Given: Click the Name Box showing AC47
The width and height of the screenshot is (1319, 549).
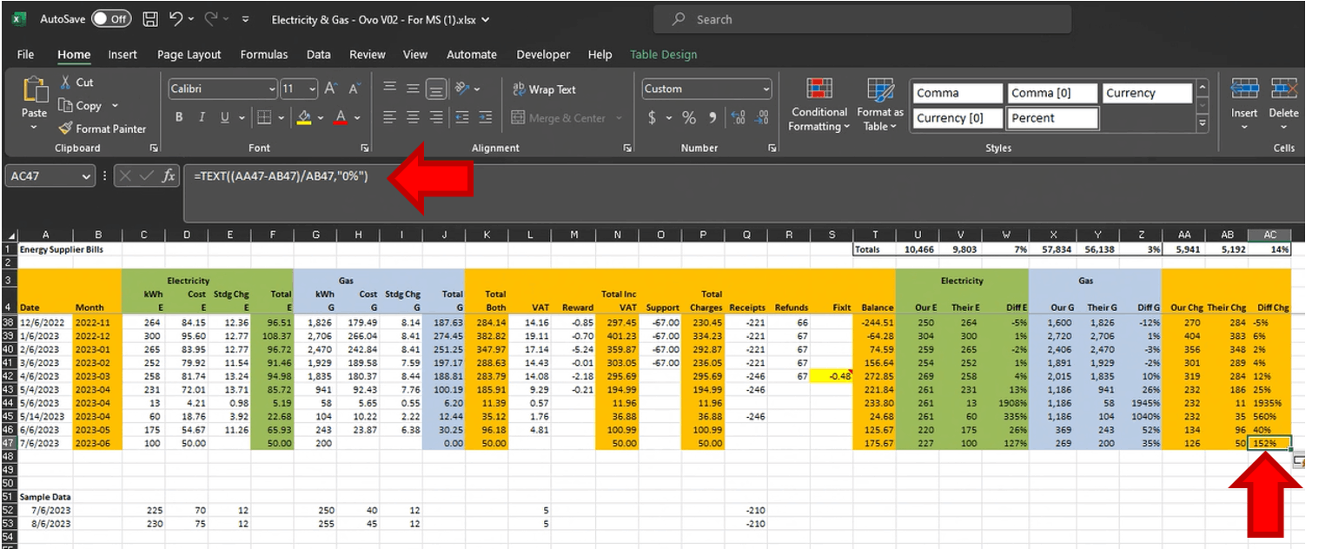Looking at the screenshot, I should point(49,176).
